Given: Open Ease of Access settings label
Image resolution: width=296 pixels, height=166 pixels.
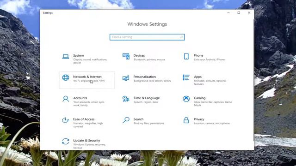Looking at the screenshot, I should tap(84, 119).
